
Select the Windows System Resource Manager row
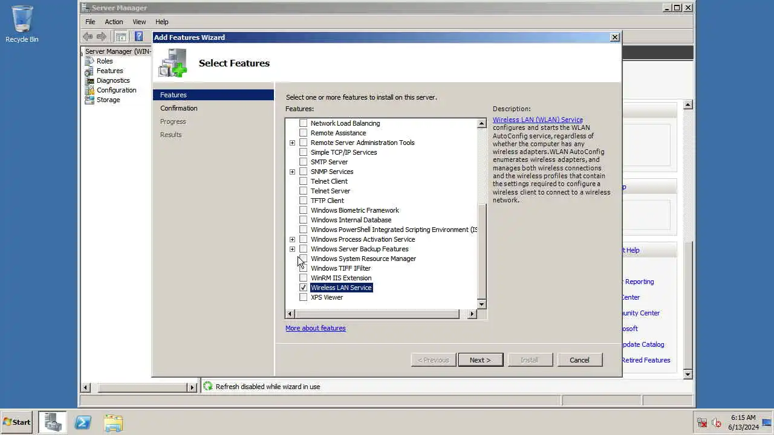363,259
